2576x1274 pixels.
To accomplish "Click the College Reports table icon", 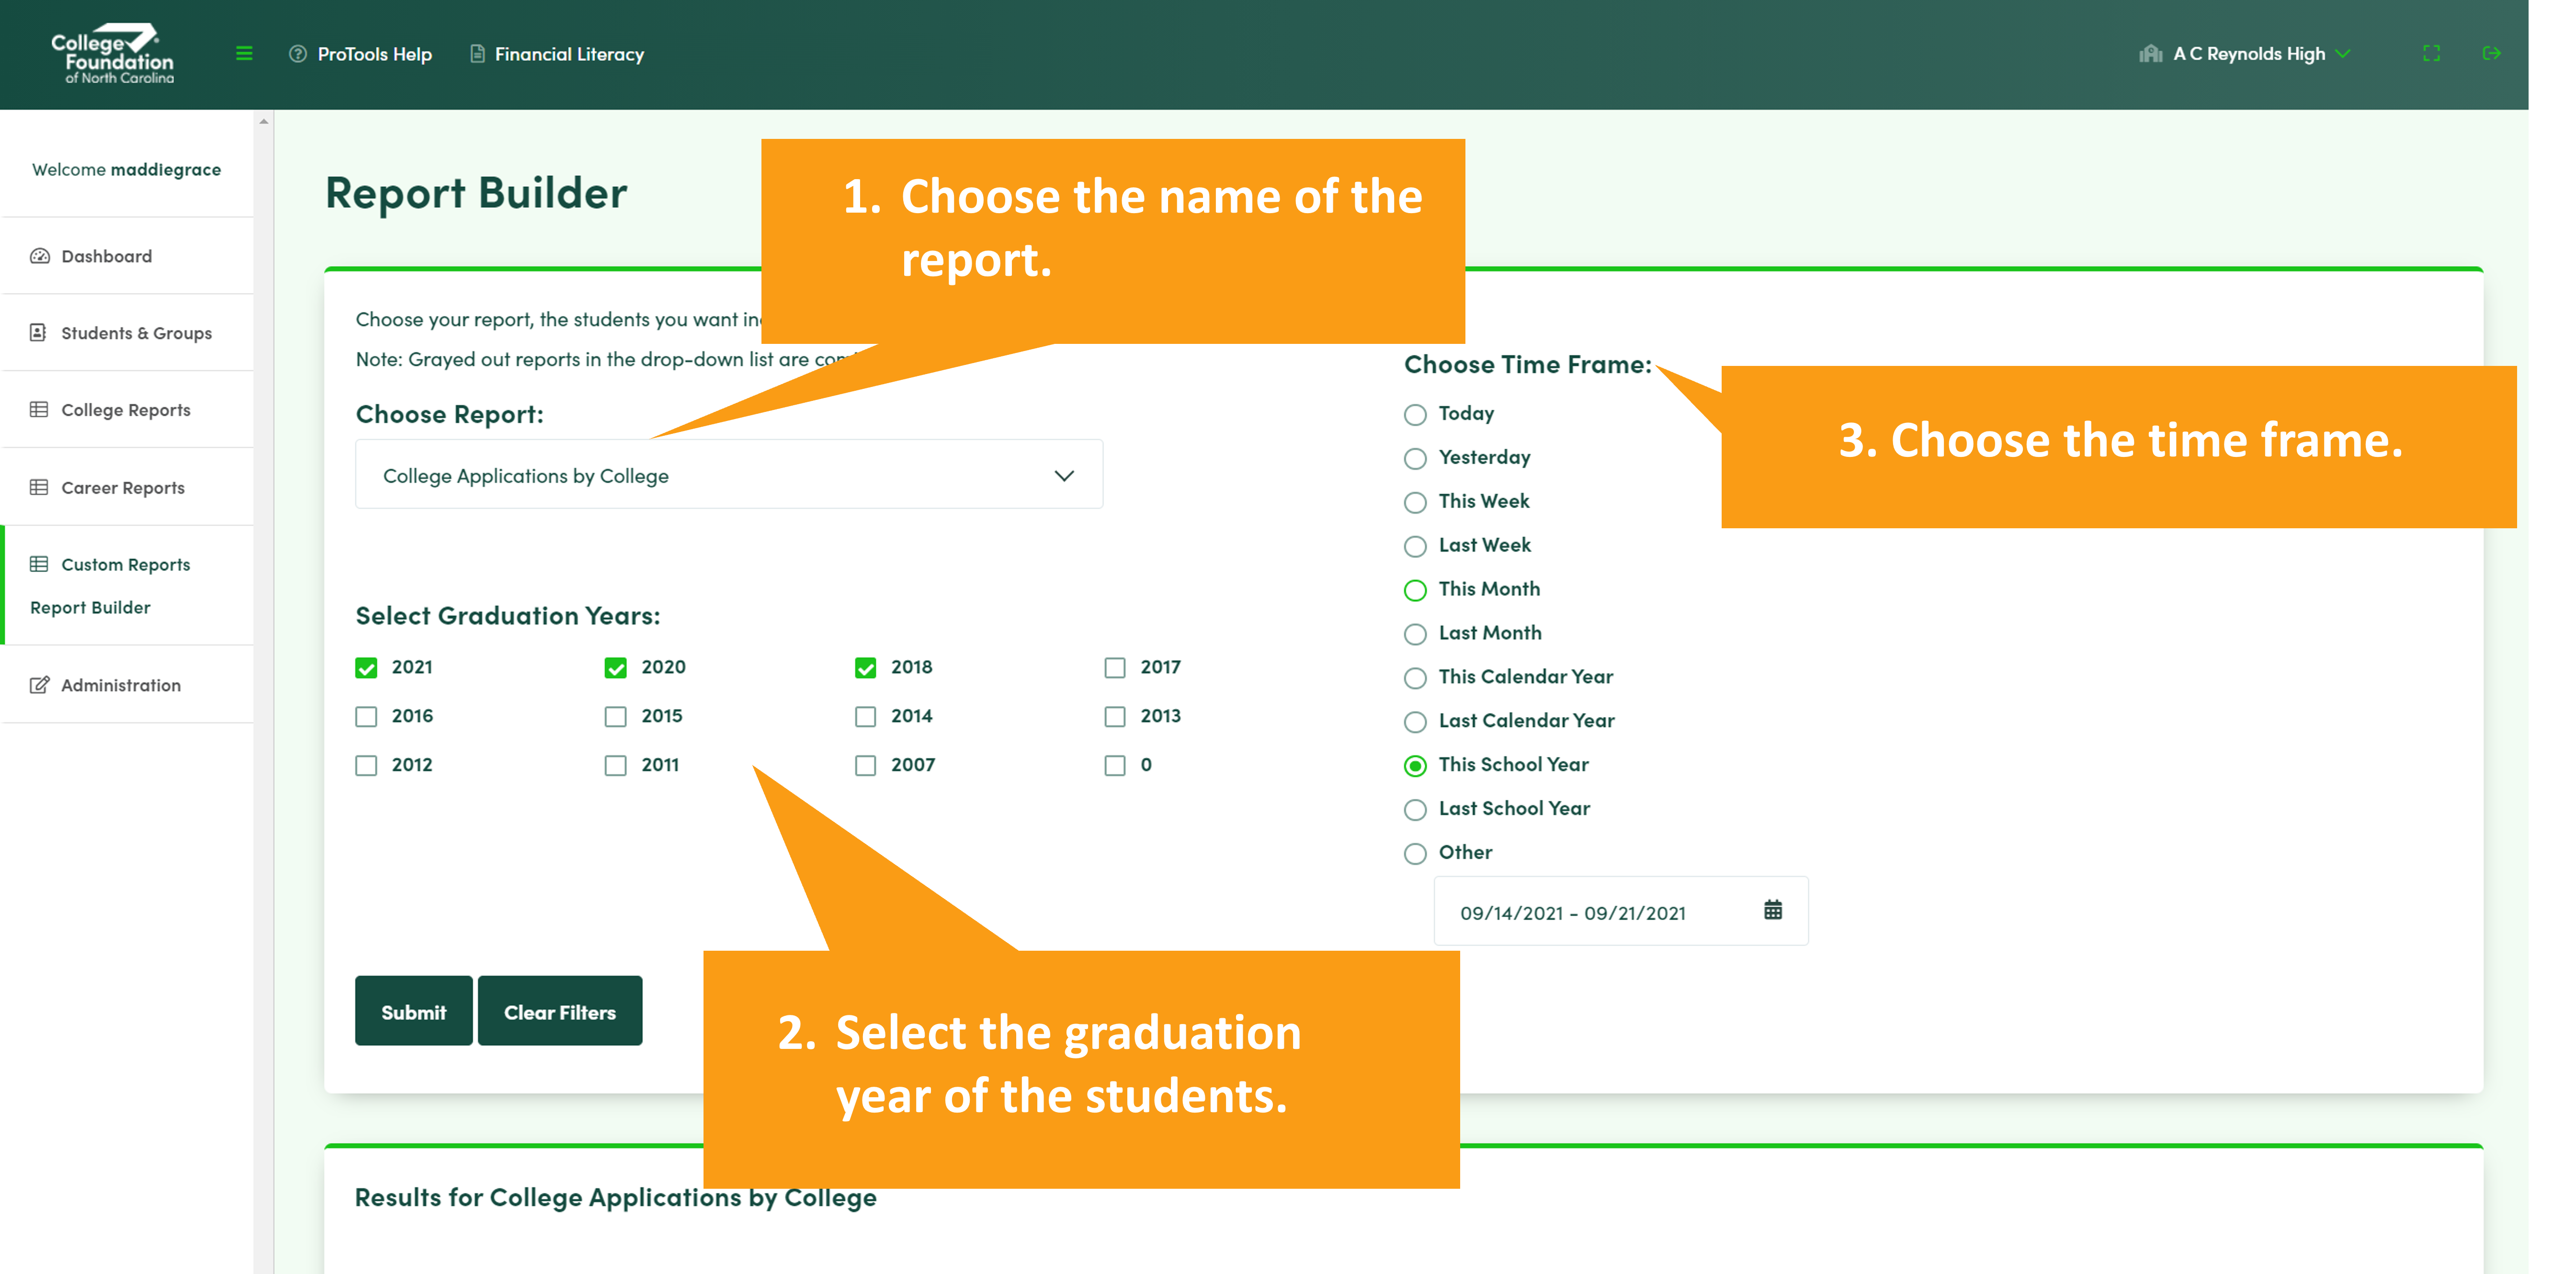I will (x=39, y=410).
